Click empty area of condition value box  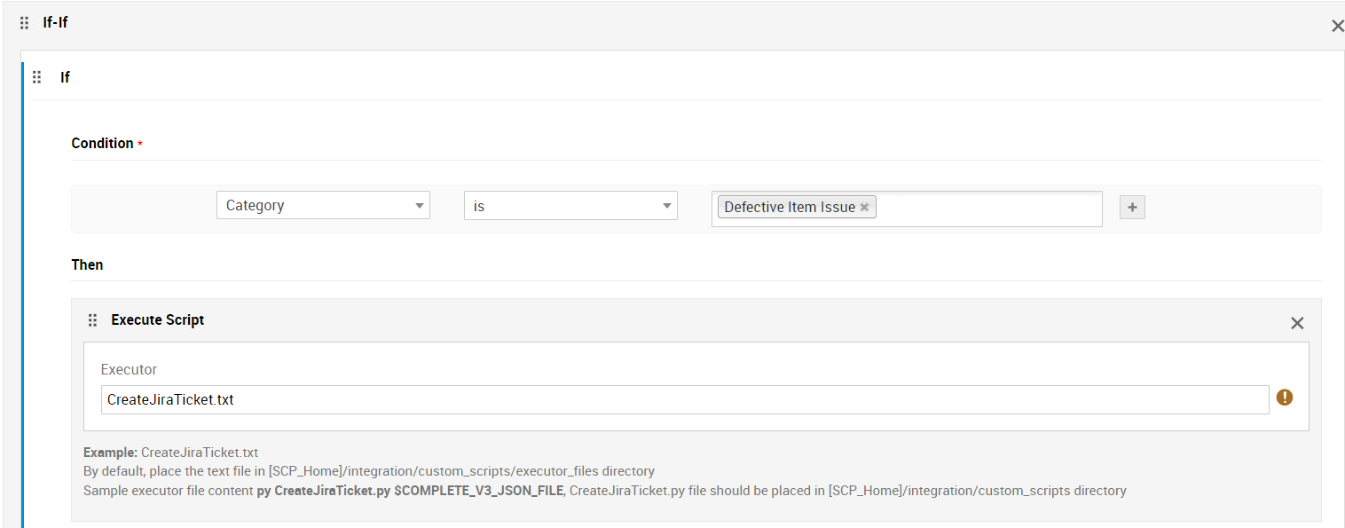(985, 209)
